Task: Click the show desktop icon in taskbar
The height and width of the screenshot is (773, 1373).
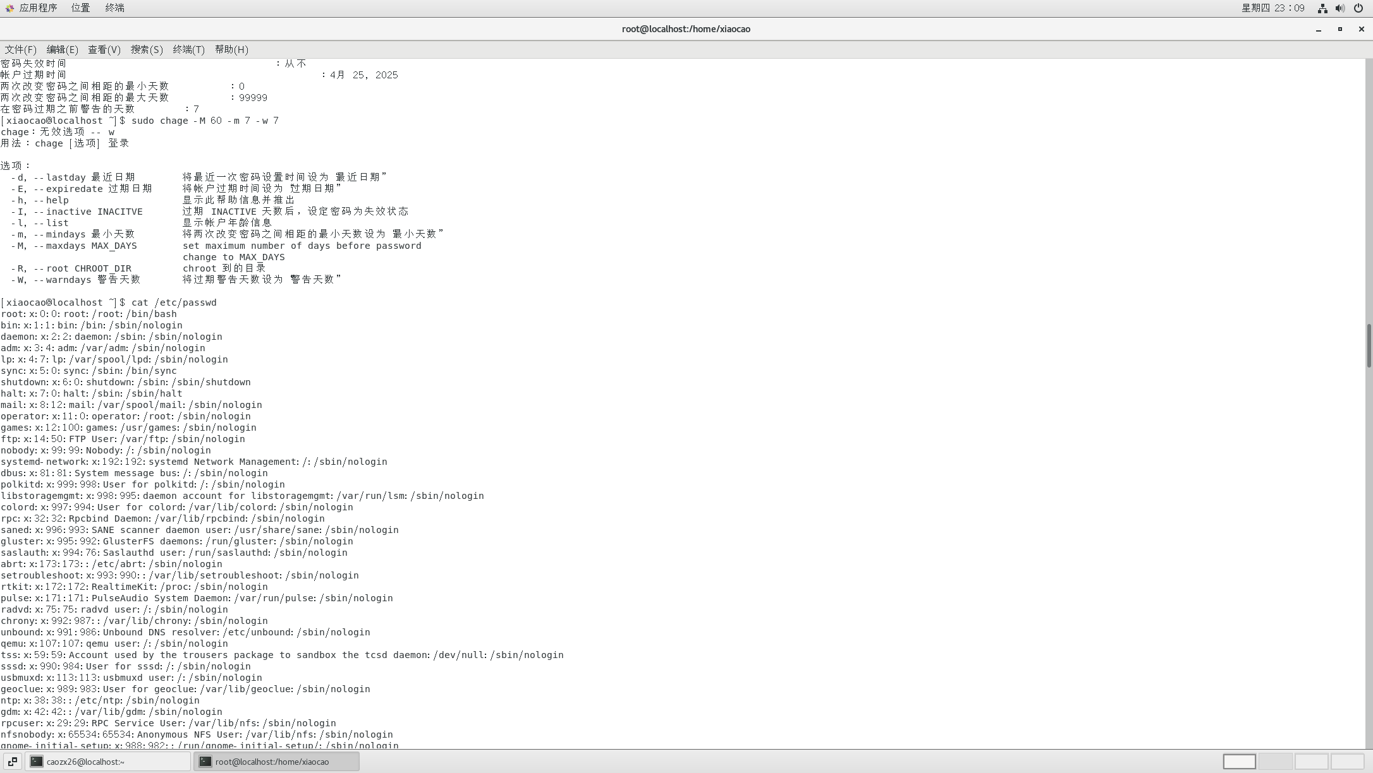Action: point(12,762)
